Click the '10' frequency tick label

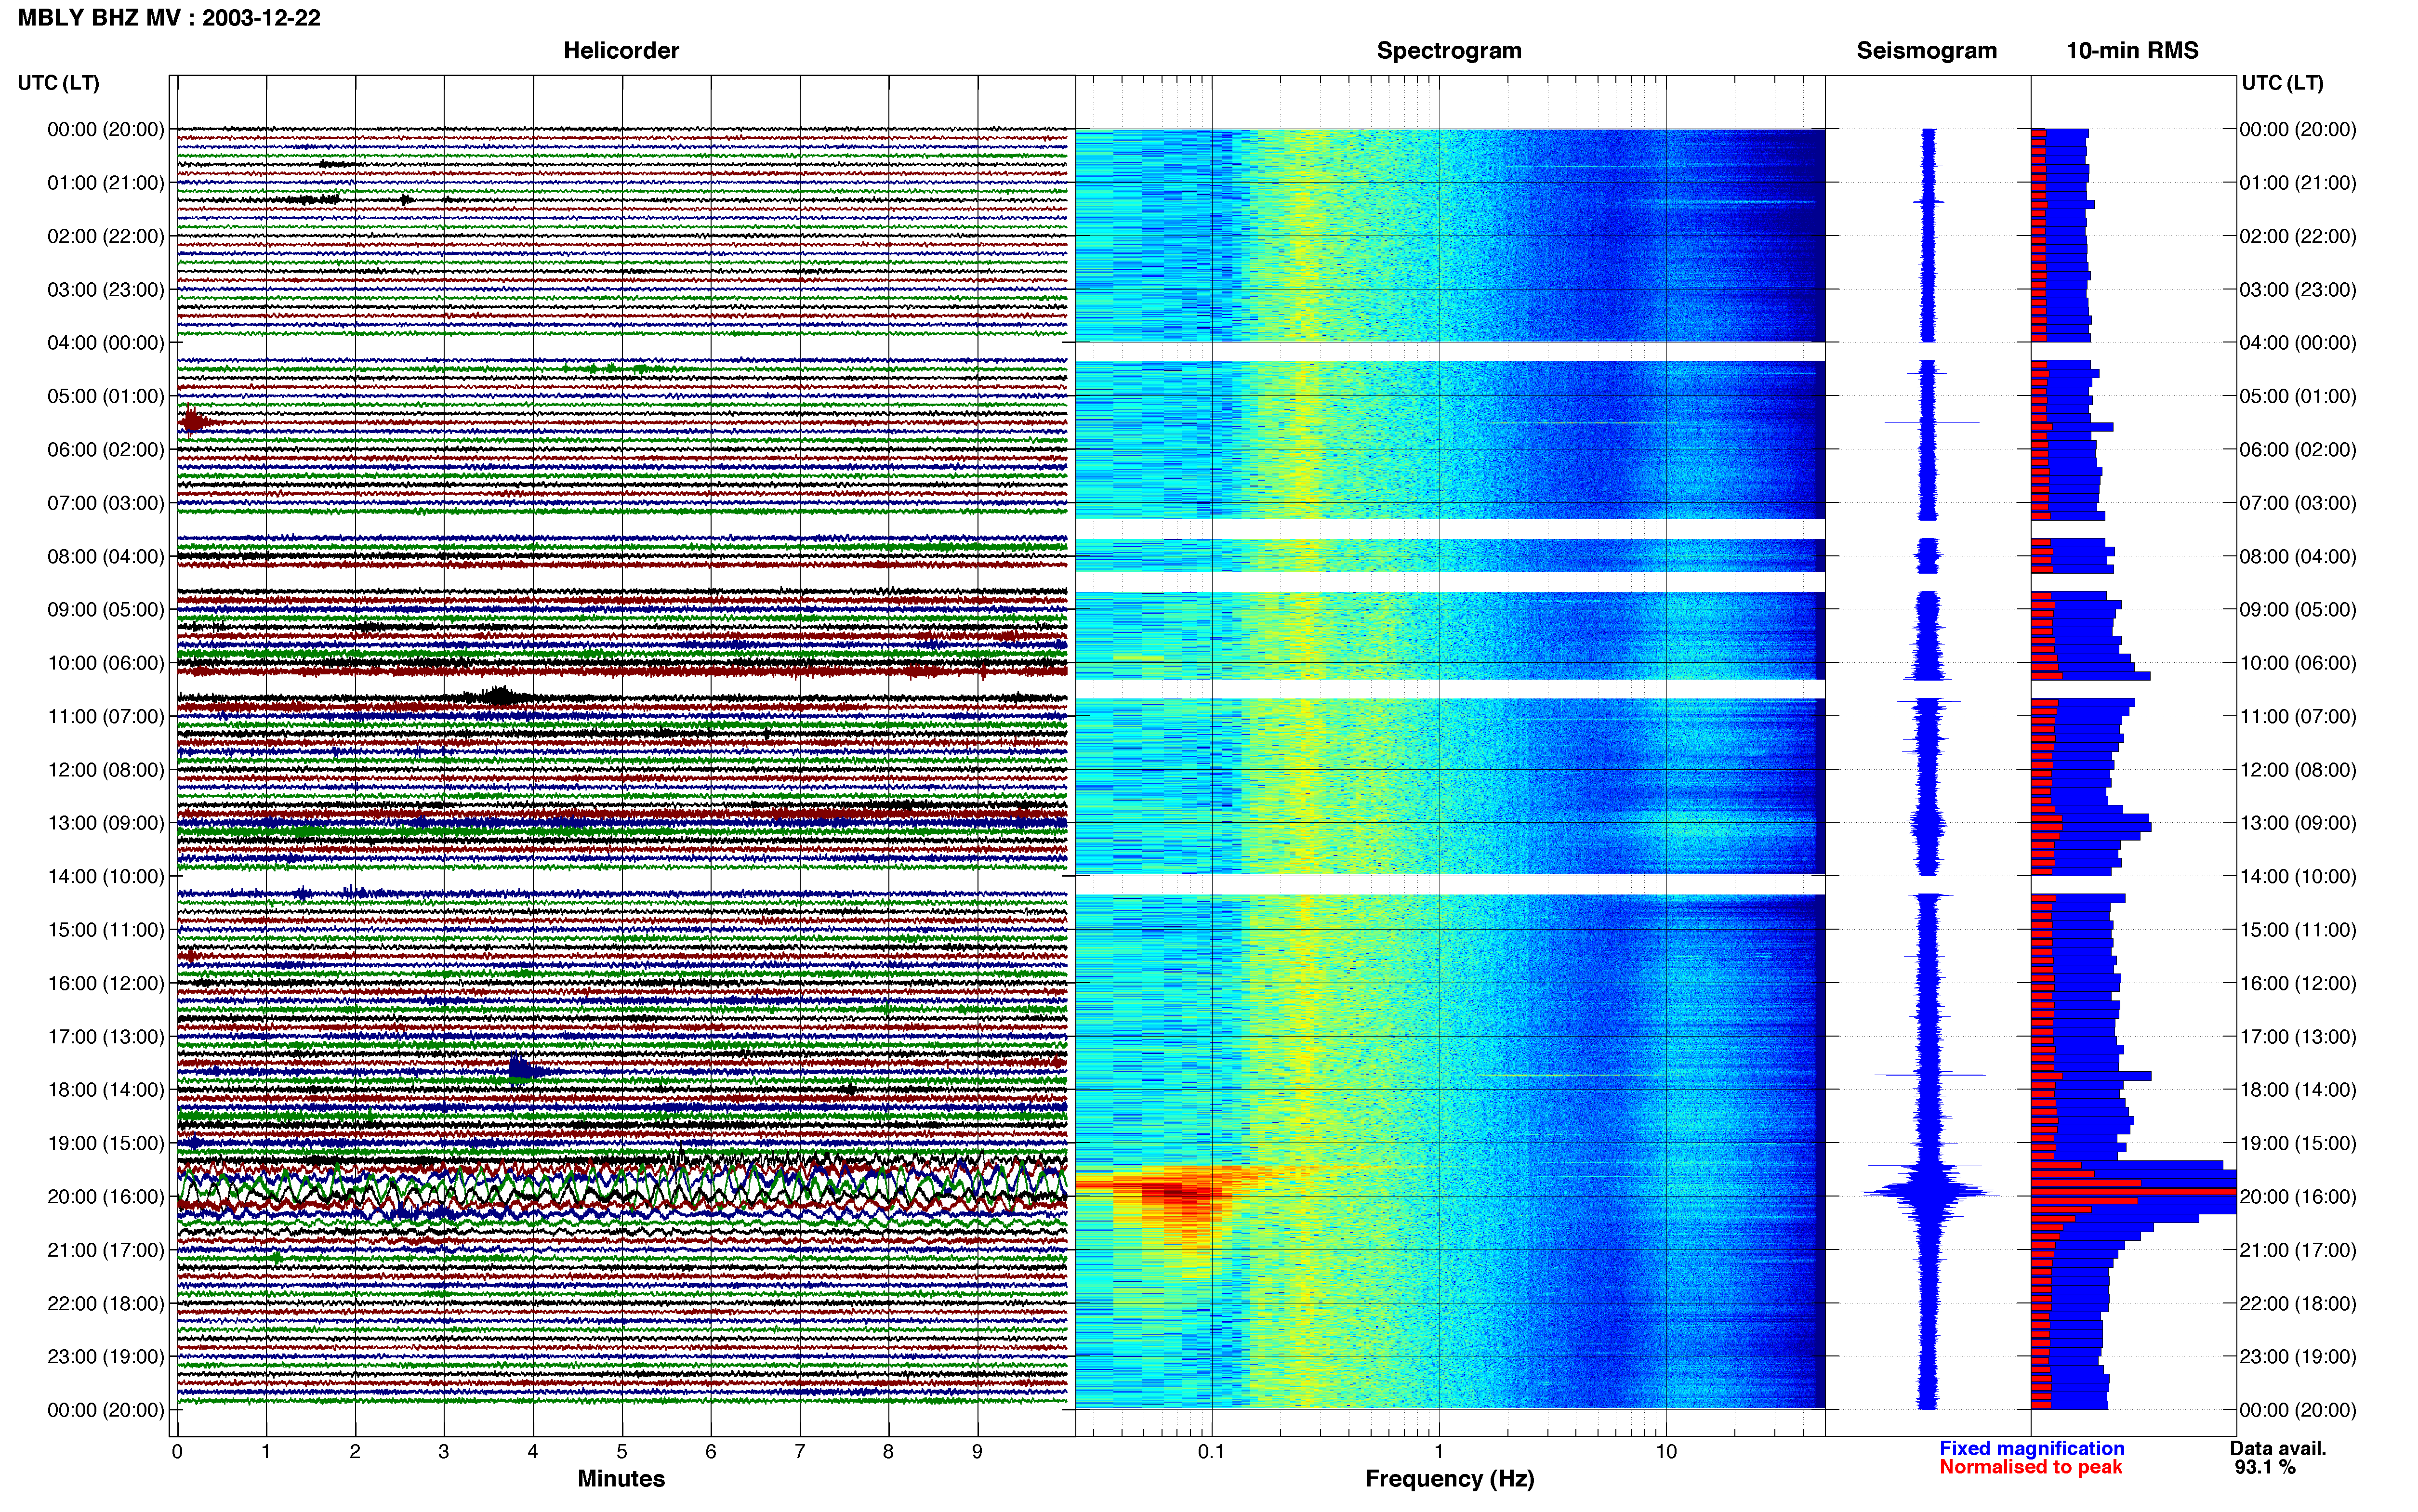(1665, 1451)
